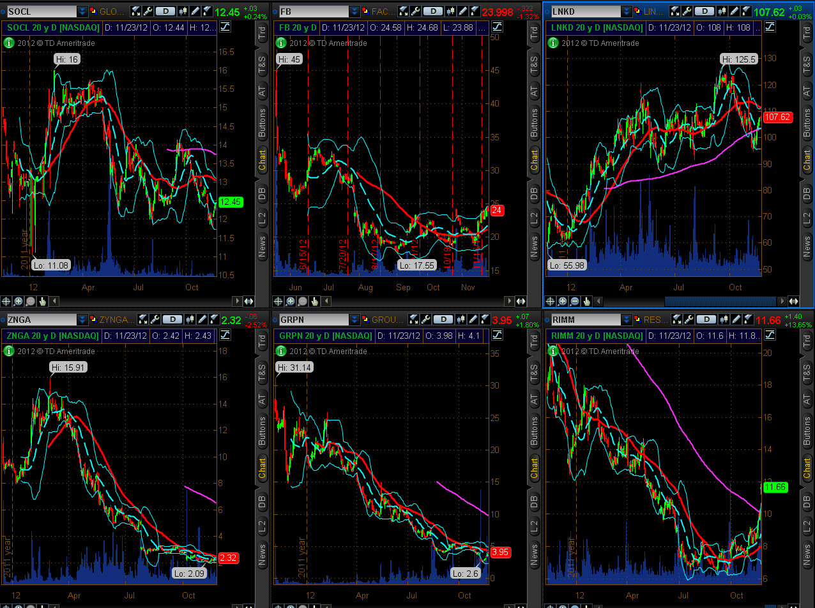815x608 pixels.
Task: Expand the ZNGA symbol dropdown arrow
Action: (x=82, y=320)
